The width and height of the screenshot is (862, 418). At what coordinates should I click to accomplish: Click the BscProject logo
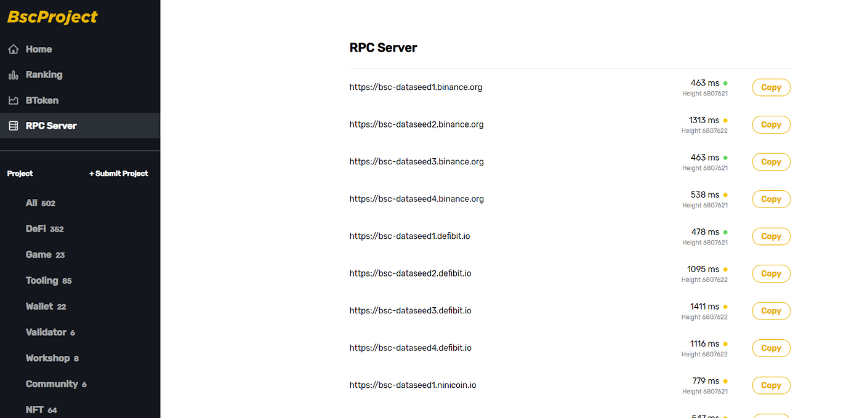[52, 17]
